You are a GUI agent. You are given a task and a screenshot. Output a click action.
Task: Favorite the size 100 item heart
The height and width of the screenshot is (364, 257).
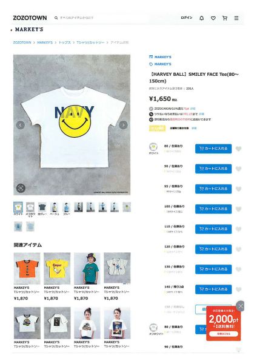(238, 209)
